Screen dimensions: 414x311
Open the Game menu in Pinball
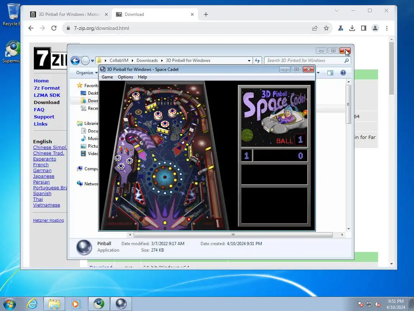point(107,77)
